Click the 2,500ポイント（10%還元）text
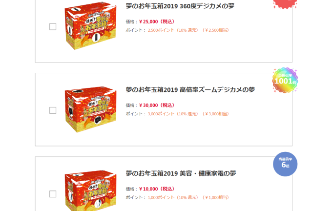Viewport: 312px width, 211px height. pos(173,30)
